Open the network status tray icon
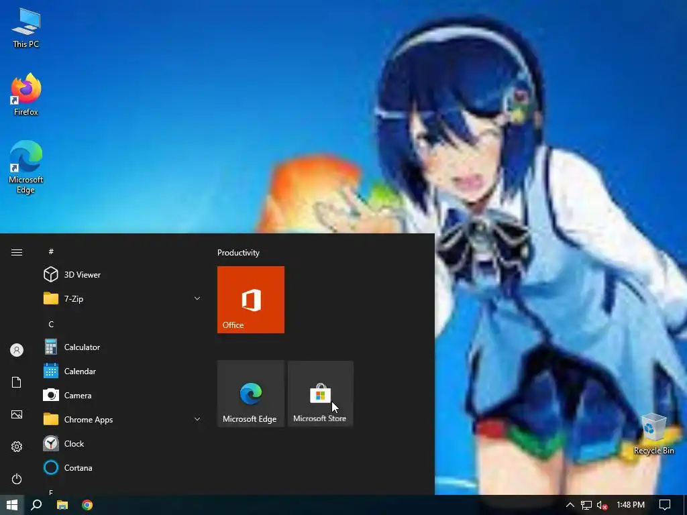 [586, 506]
